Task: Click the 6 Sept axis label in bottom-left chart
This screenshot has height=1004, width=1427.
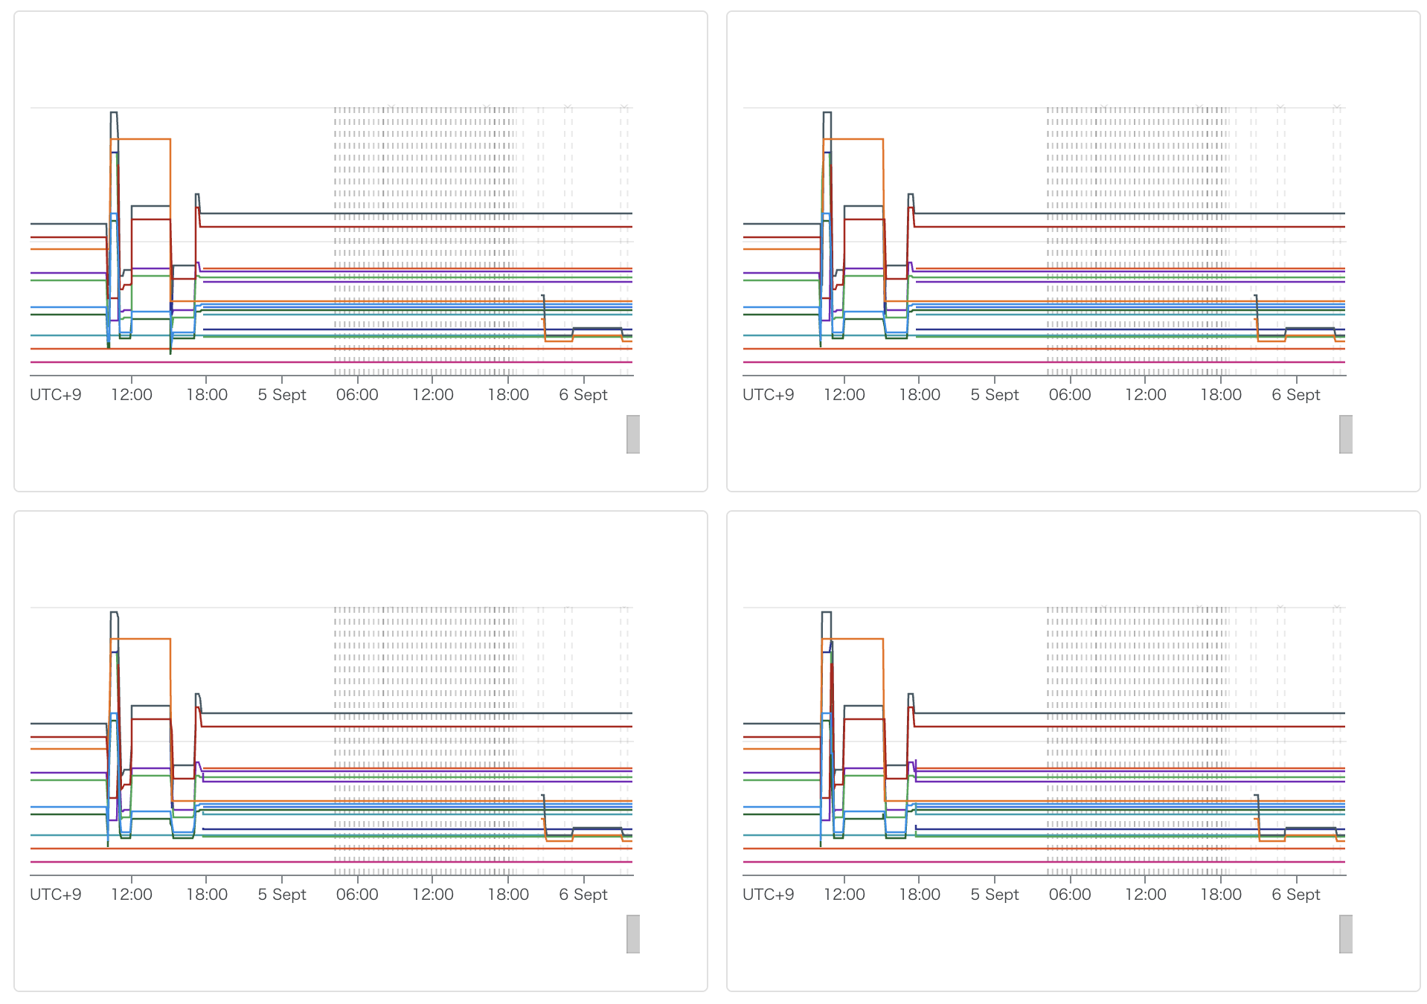Action: coord(583,895)
